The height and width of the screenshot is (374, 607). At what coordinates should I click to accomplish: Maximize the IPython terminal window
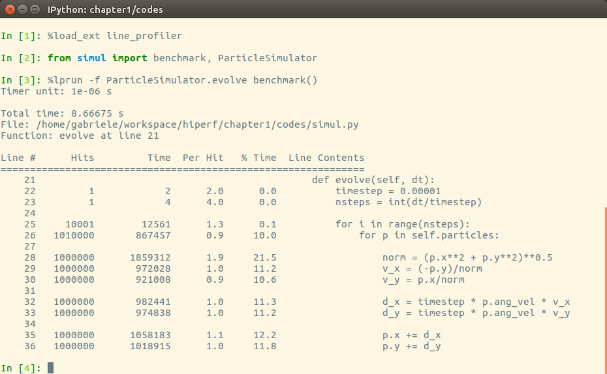35,9
